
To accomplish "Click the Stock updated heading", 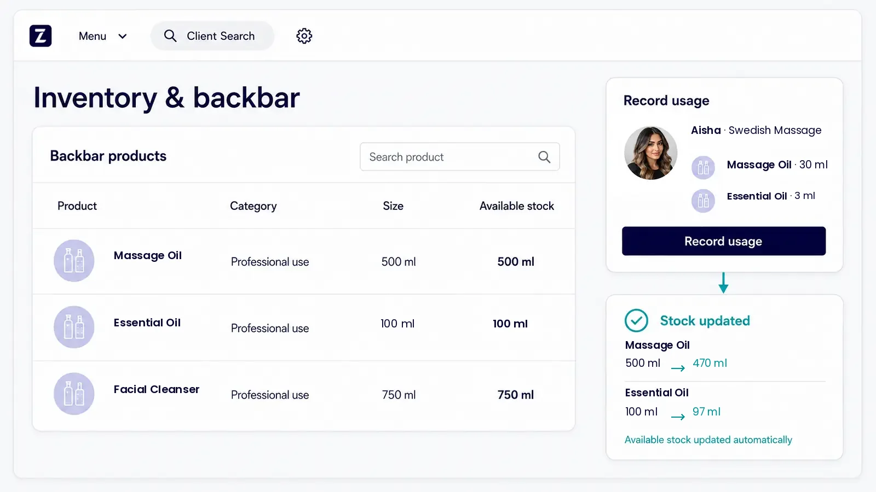I will point(705,321).
